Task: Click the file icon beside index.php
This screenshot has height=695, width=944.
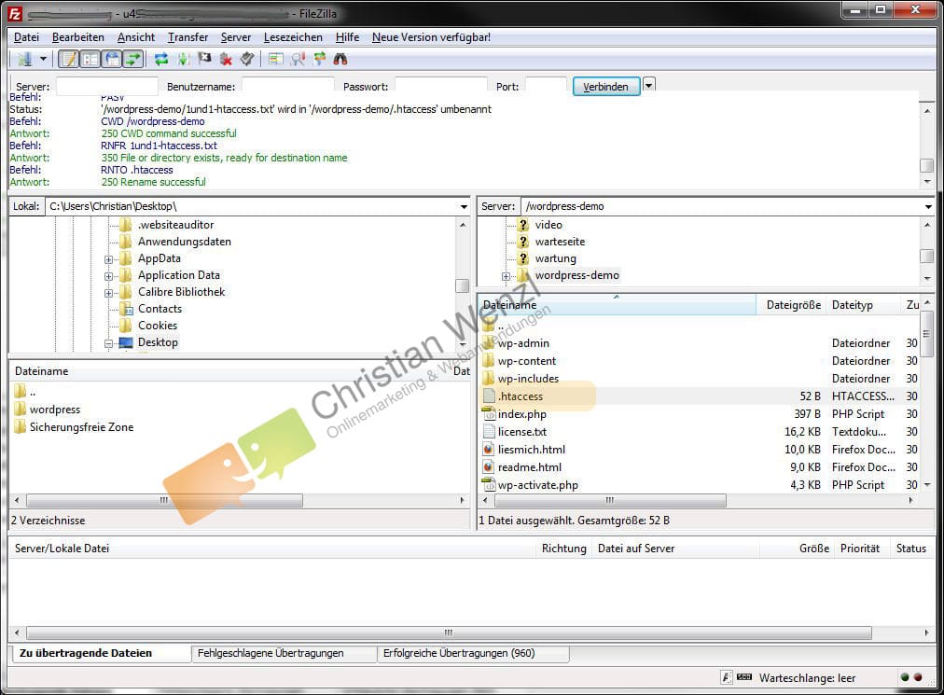Action: [x=489, y=414]
